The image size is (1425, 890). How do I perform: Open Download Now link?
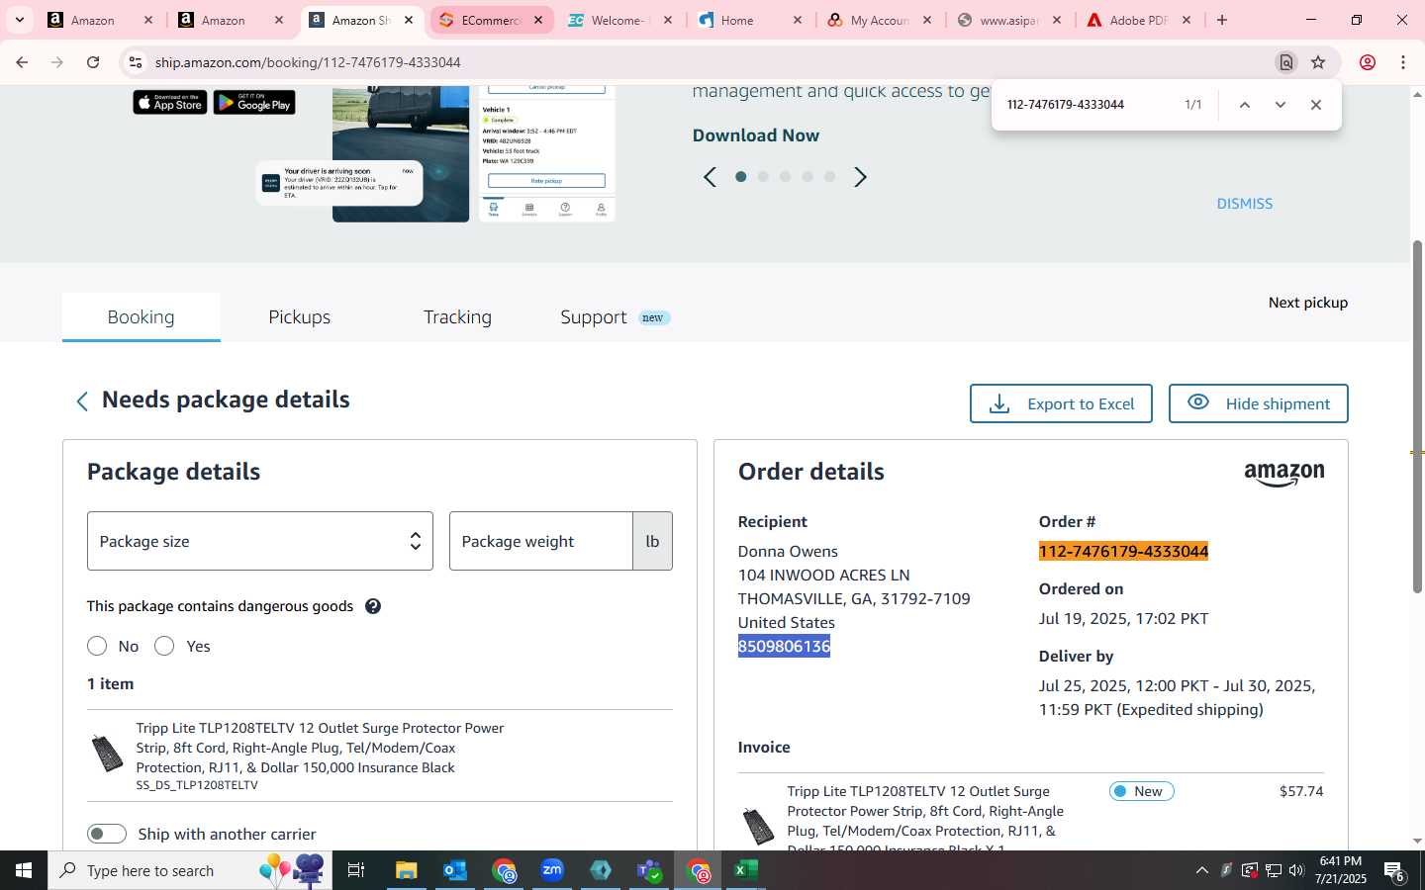pos(756,135)
